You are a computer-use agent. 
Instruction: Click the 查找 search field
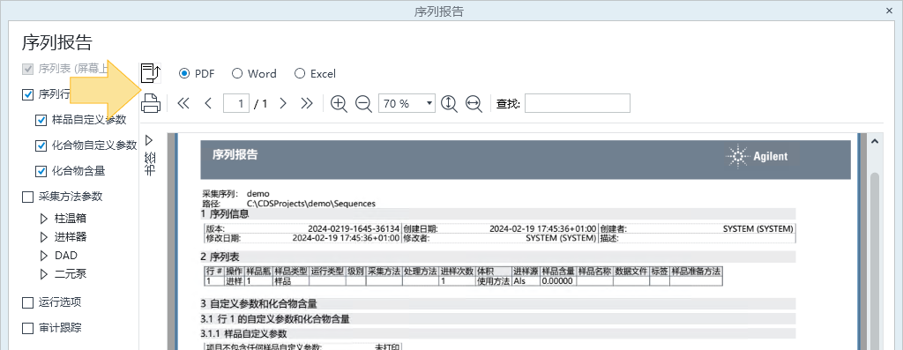[577, 104]
